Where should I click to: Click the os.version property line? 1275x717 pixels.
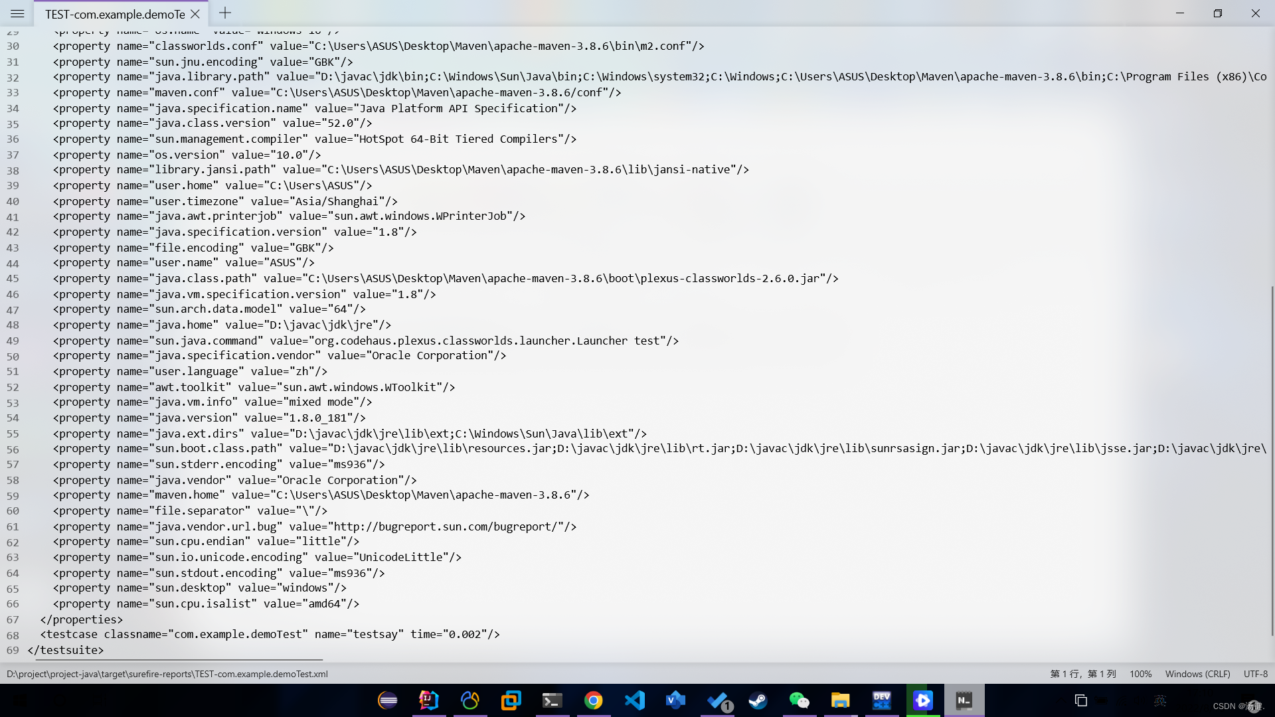point(187,155)
